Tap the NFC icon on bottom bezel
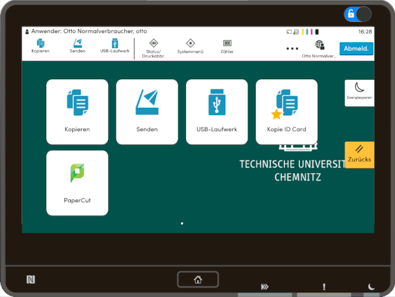 pos(31,279)
